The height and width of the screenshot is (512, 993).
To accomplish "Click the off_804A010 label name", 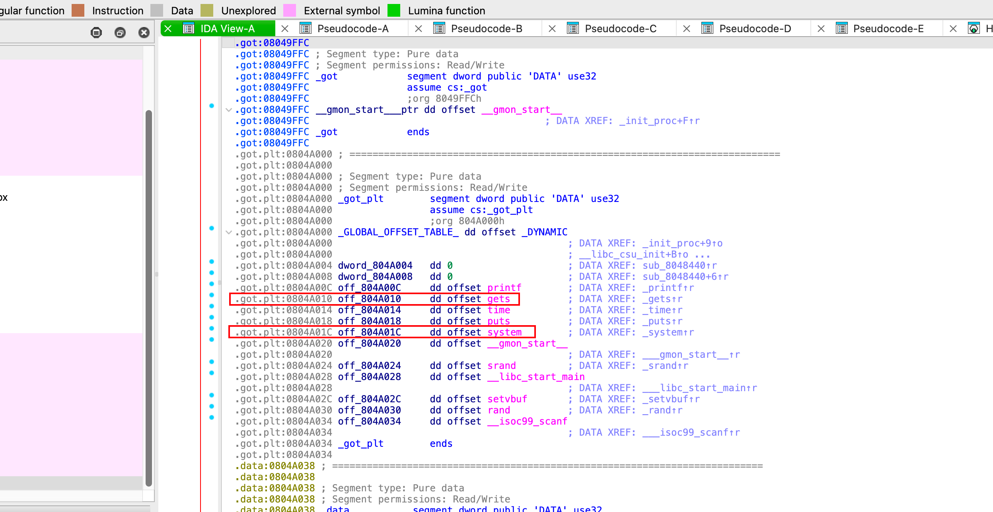I will (369, 299).
